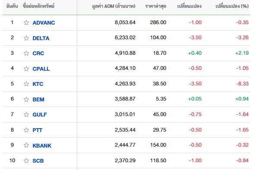
Task: Open the GULF symbol link
Action: point(40,115)
